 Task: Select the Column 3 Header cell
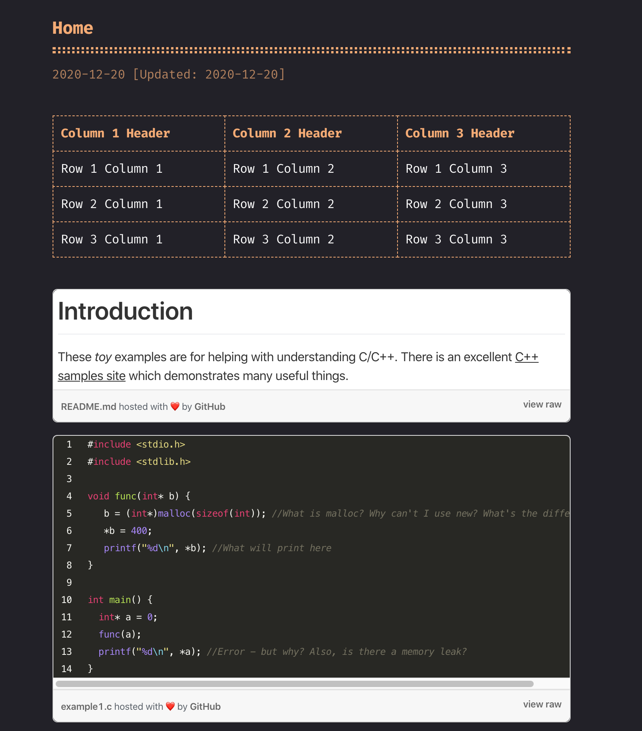click(460, 133)
